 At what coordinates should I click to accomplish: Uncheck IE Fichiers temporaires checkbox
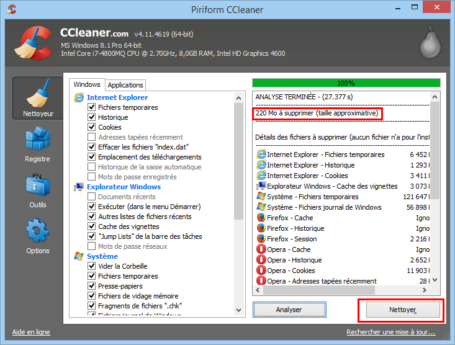[92, 107]
